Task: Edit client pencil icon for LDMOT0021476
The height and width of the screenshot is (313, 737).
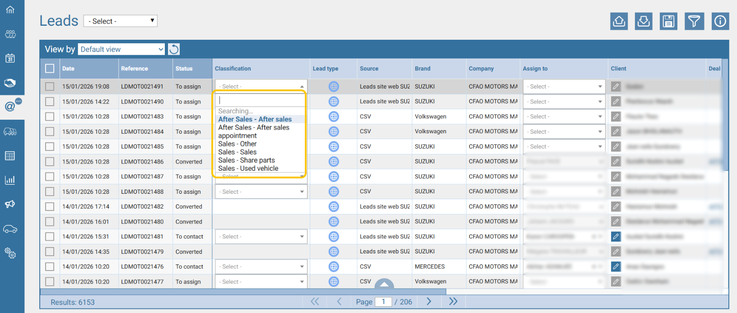Action: (x=616, y=266)
